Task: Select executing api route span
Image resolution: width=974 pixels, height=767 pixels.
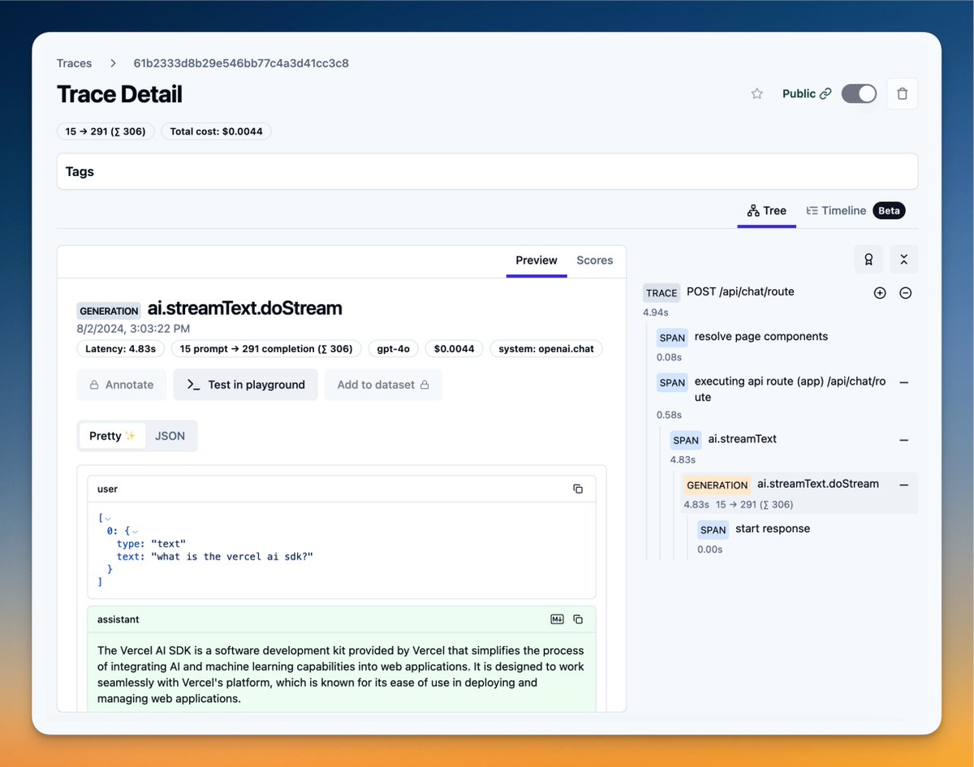Action: [790, 390]
